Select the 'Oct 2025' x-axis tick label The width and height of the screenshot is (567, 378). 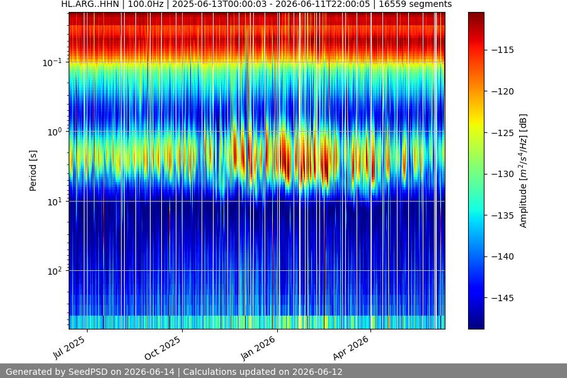point(163,348)
